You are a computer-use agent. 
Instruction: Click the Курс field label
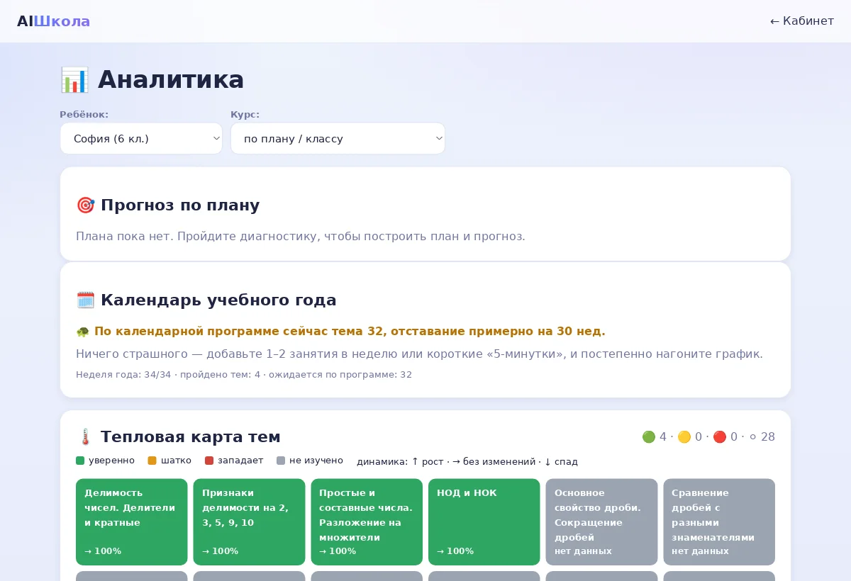(245, 114)
